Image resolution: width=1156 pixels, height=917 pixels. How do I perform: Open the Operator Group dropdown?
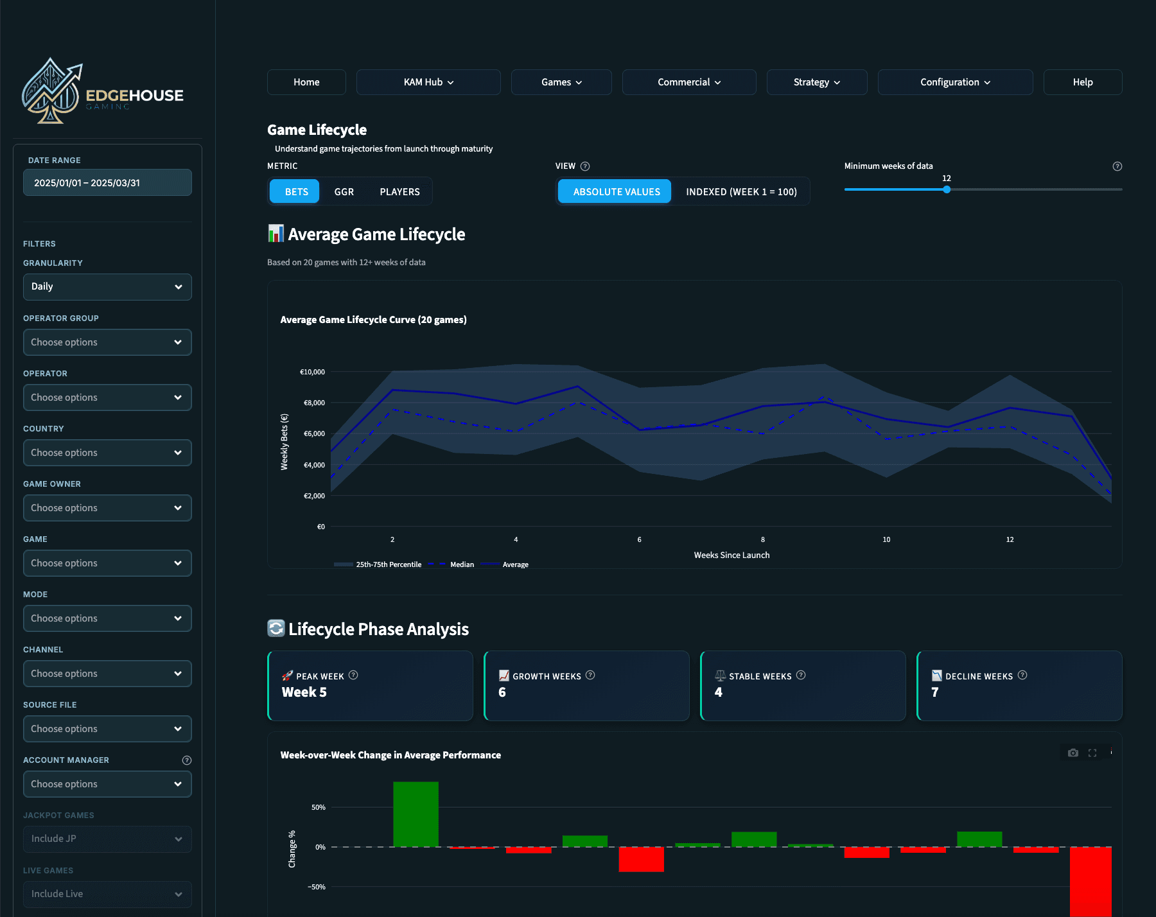point(107,342)
